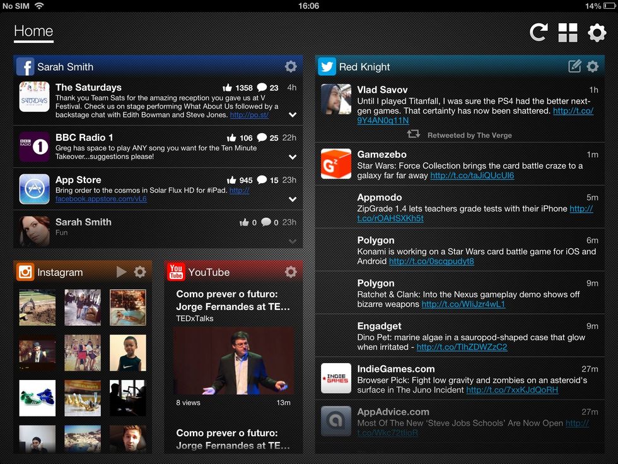
Task: Open the link in Vlad Savov's Titanfall tweet
Action: point(383,121)
